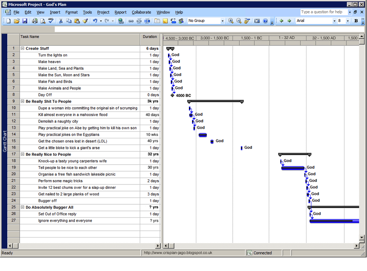Viewport: 367px width, 271px height.
Task: Save the project with the floppy icon
Action: tap(25, 21)
